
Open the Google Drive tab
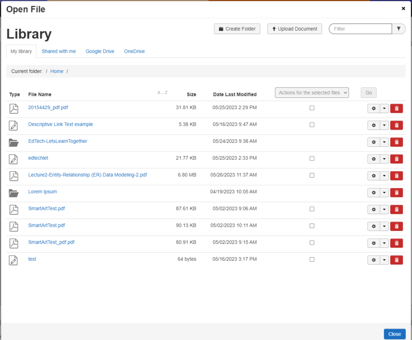click(100, 52)
